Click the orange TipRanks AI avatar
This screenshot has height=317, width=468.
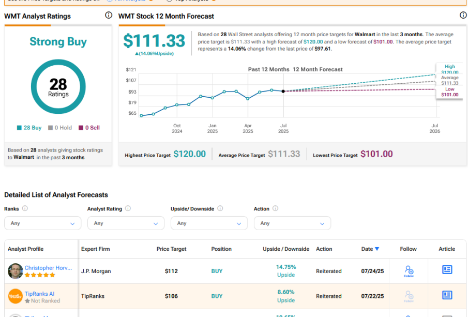(15, 296)
